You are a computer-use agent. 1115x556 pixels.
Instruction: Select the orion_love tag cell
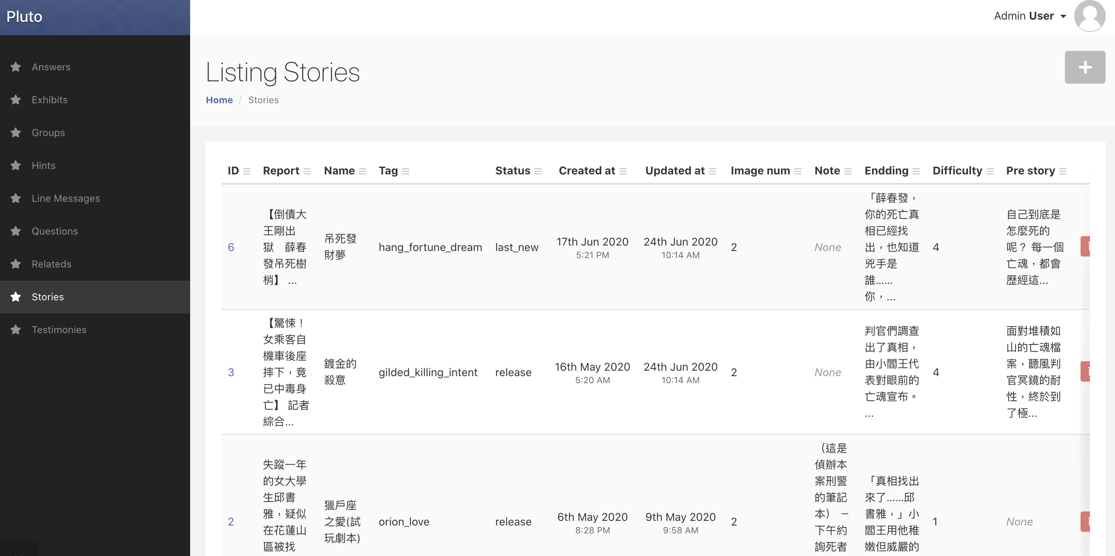[403, 521]
